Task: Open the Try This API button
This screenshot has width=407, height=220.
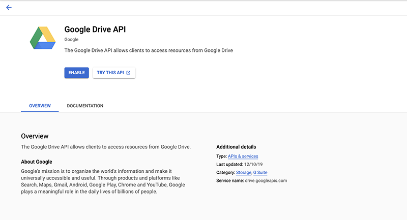Action: pos(114,73)
